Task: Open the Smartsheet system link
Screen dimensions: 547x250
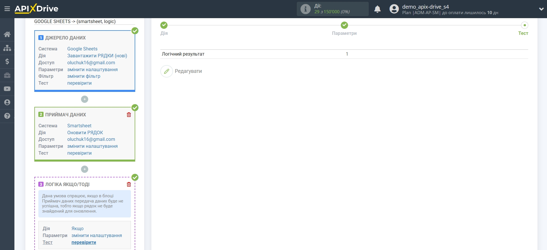Action: [79, 126]
